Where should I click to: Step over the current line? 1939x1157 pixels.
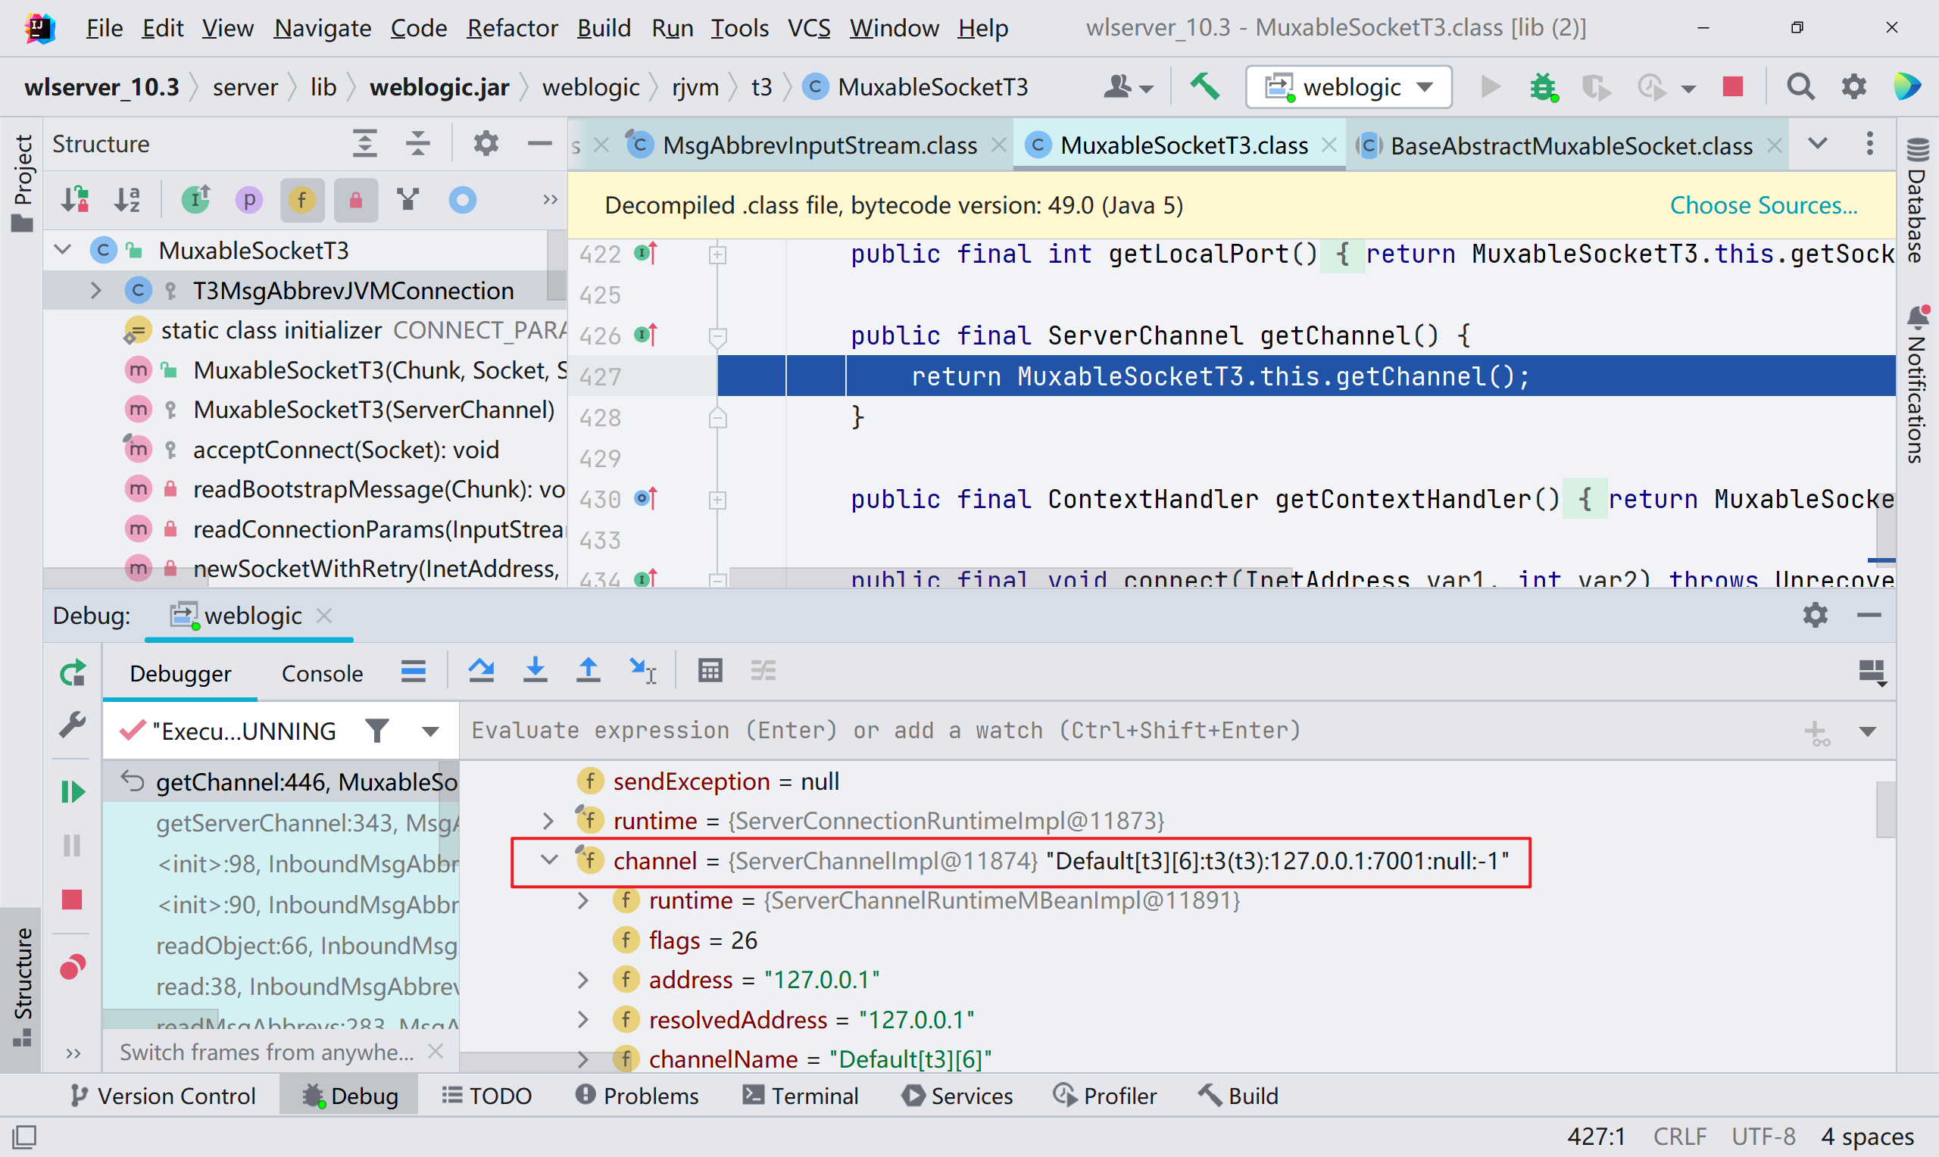tap(481, 670)
